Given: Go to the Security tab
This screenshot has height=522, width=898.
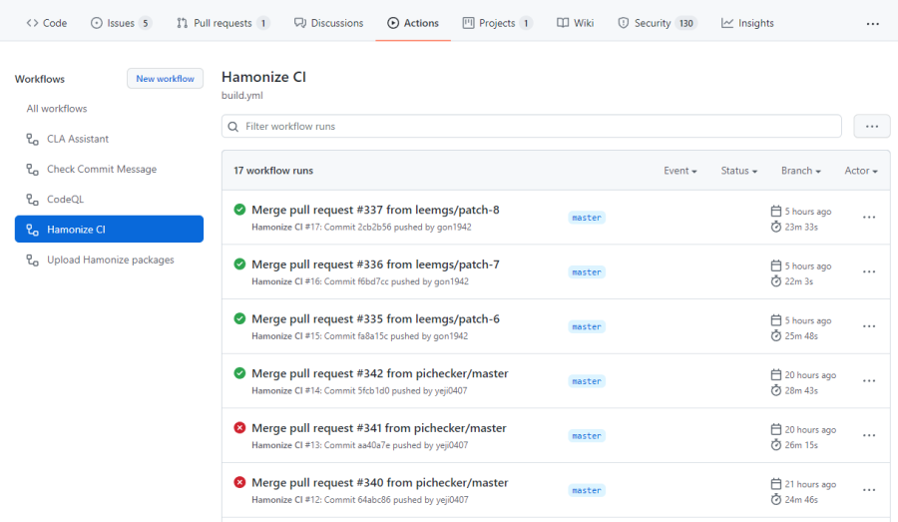Looking at the screenshot, I should pos(657,23).
